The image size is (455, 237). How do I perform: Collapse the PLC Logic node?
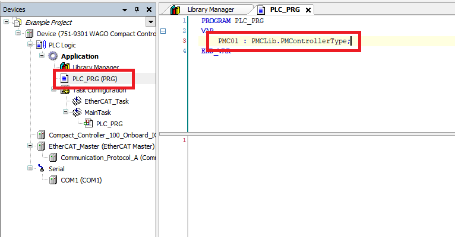pyautogui.click(x=30, y=45)
